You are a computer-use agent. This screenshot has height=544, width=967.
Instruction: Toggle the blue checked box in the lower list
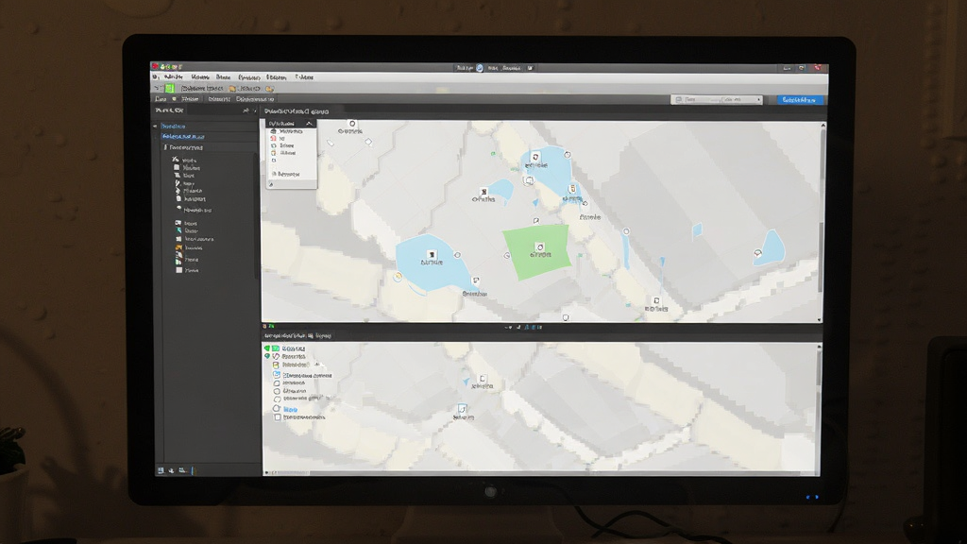pyautogui.click(x=277, y=375)
